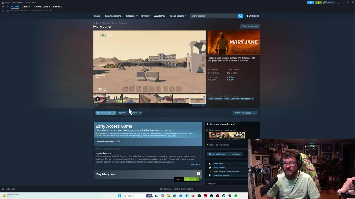Open the Windows Start button
This screenshot has width=355, height=199.
(x=119, y=196)
